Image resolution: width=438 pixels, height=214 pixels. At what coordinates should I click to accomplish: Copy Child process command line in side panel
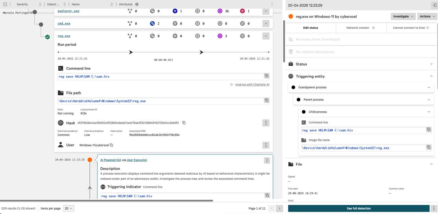point(429,130)
